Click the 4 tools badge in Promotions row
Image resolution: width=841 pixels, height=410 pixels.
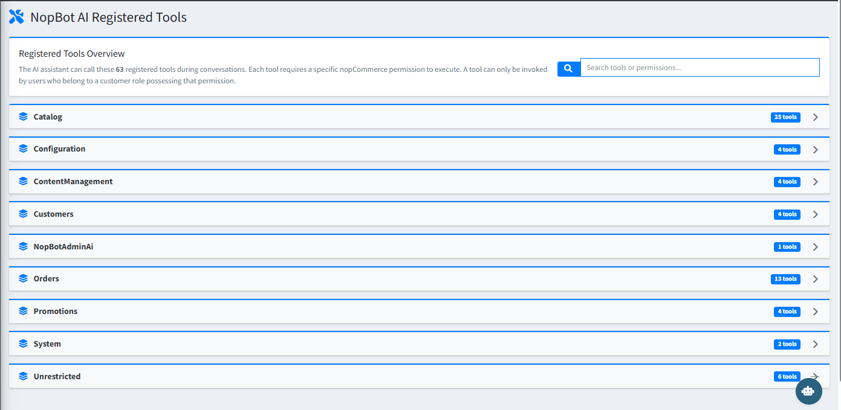tap(787, 312)
